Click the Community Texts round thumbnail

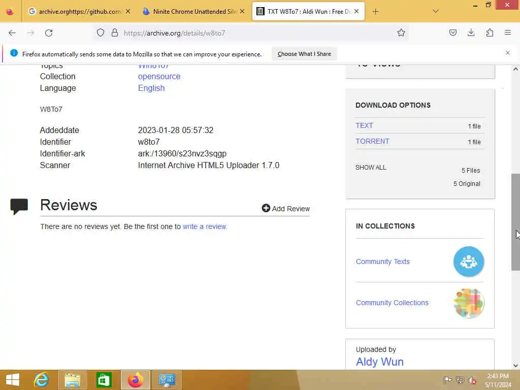[x=469, y=262]
